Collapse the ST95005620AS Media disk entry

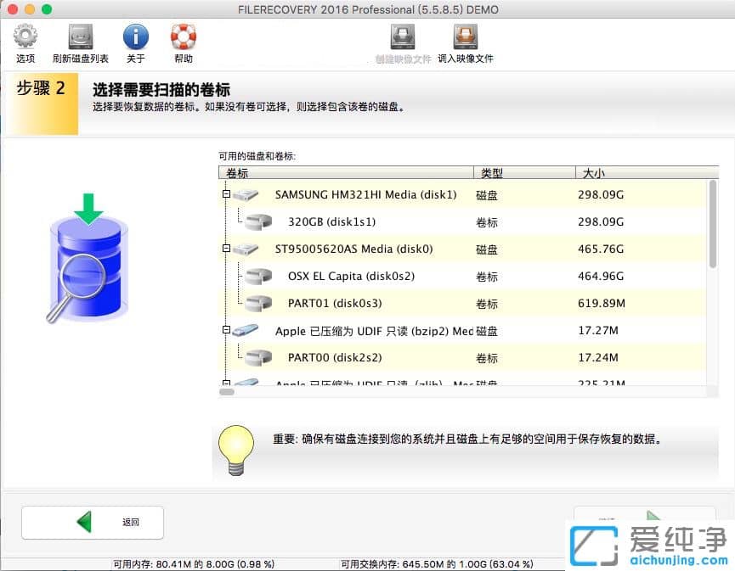(x=224, y=249)
